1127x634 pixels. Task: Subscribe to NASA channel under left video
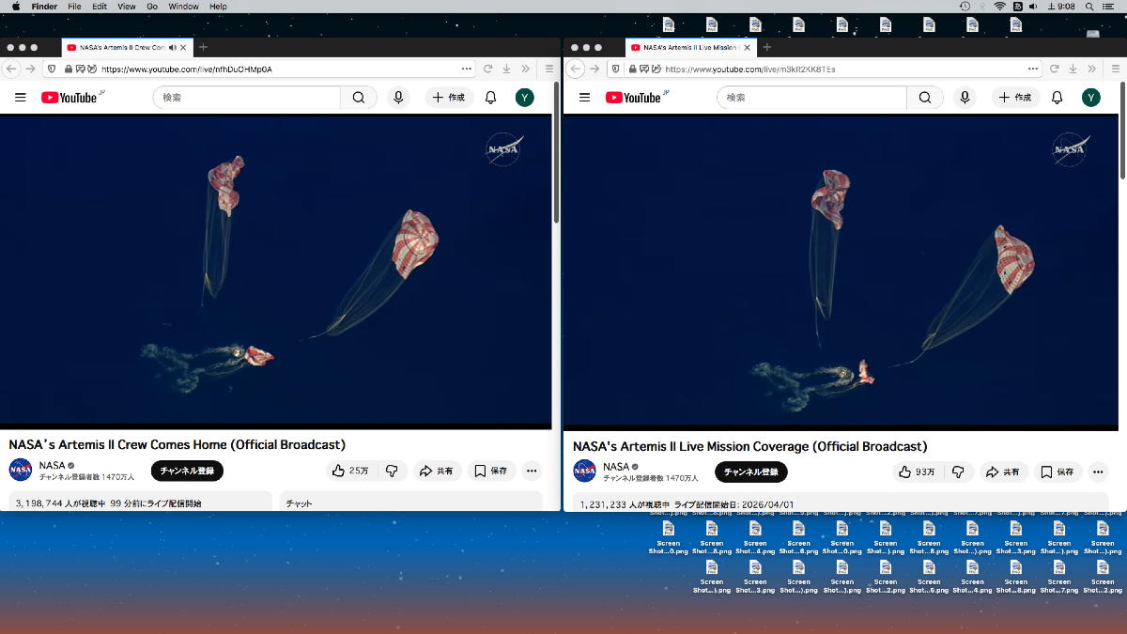(x=187, y=471)
